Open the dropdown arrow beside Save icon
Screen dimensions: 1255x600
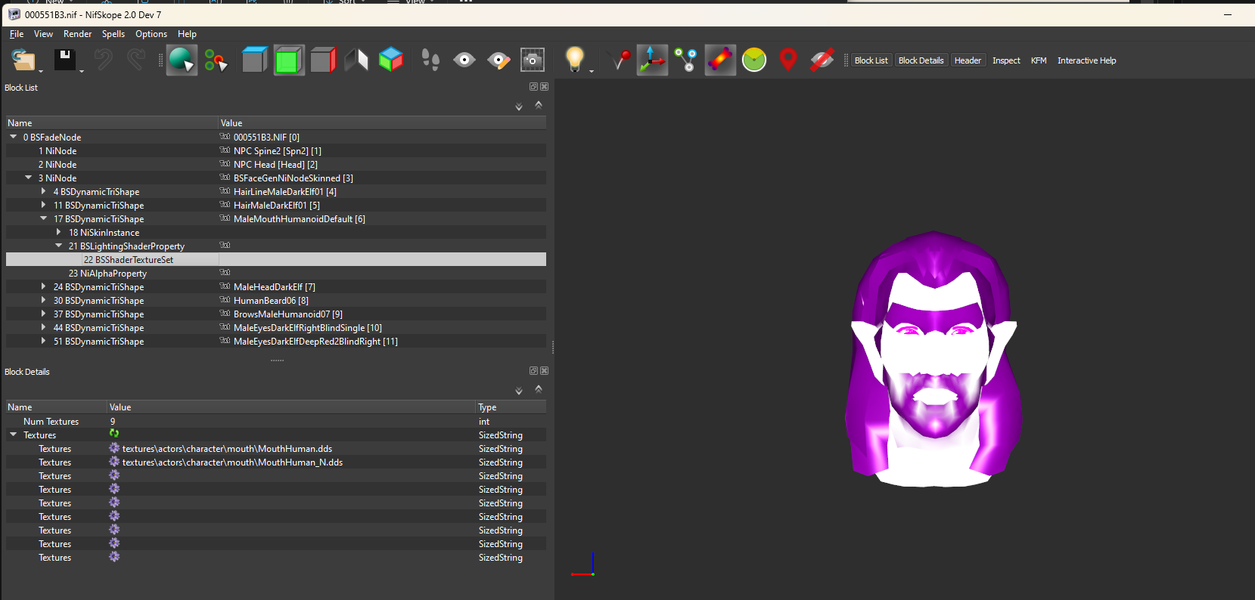(81, 71)
